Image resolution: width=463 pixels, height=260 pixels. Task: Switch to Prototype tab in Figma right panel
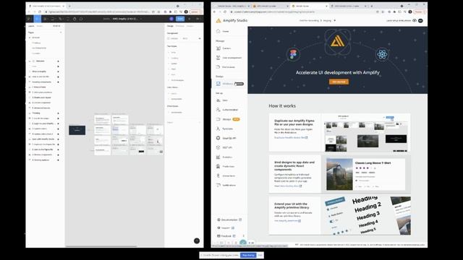(180, 26)
